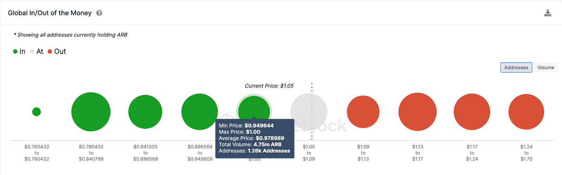Click the Global In/Out of the Money title
562x175 pixels.
point(50,13)
